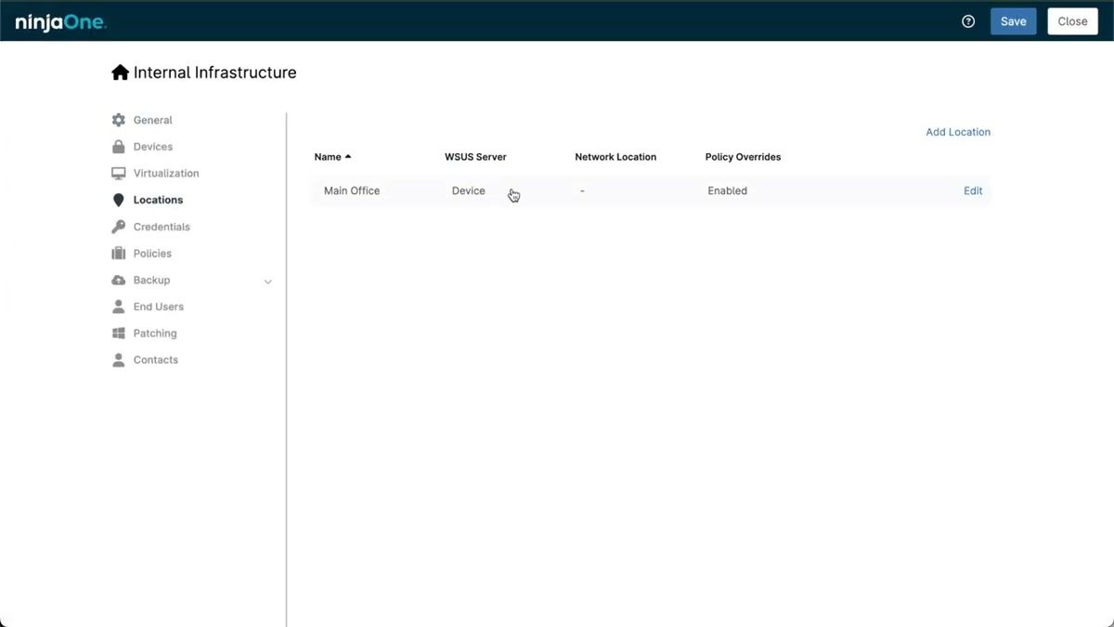
Task: Select the End Users person icon
Action: coord(118,307)
